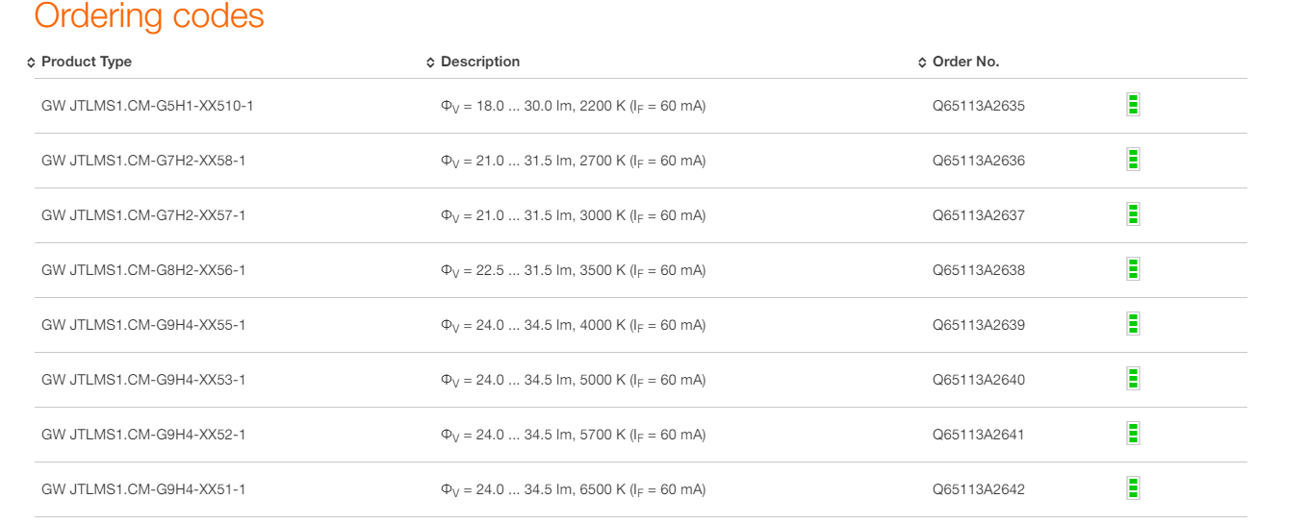This screenshot has height=524, width=1308.
Task: Toggle the sort arrows beside Product Type
Action: coord(32,62)
